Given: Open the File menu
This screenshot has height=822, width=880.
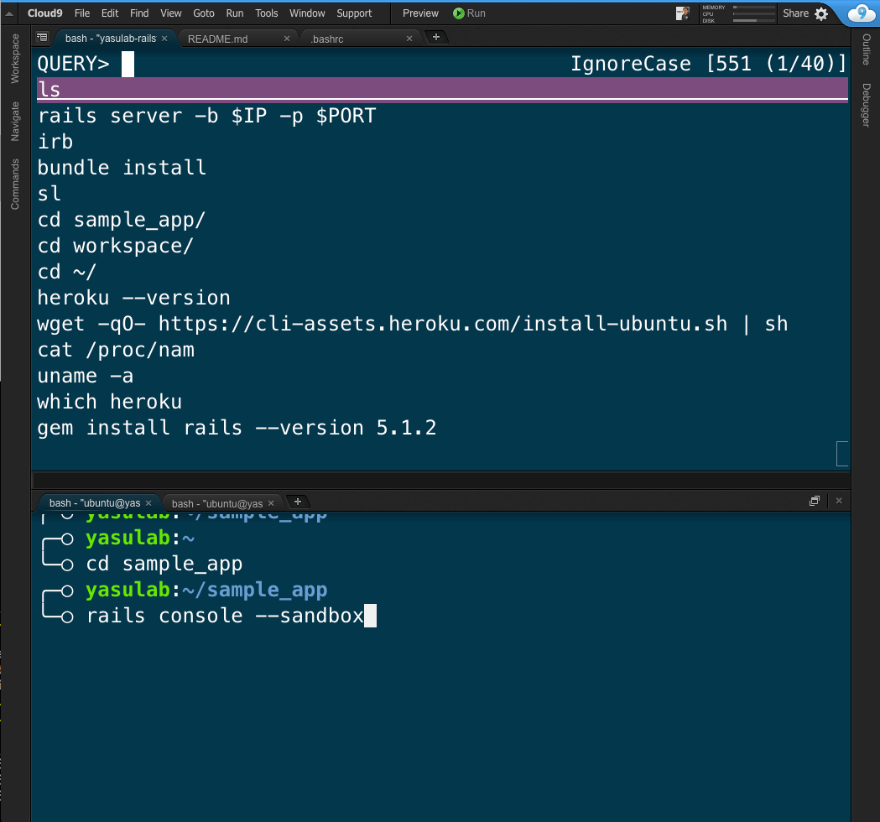Looking at the screenshot, I should point(82,13).
